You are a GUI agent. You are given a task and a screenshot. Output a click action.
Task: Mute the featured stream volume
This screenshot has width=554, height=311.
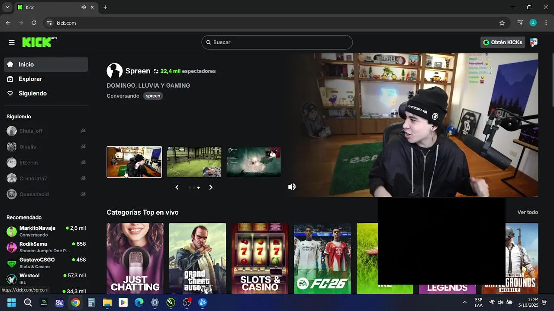[x=292, y=187]
